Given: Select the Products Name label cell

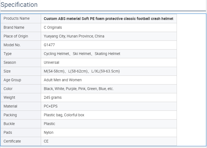Looking at the screenshot, I should tap(21, 19).
